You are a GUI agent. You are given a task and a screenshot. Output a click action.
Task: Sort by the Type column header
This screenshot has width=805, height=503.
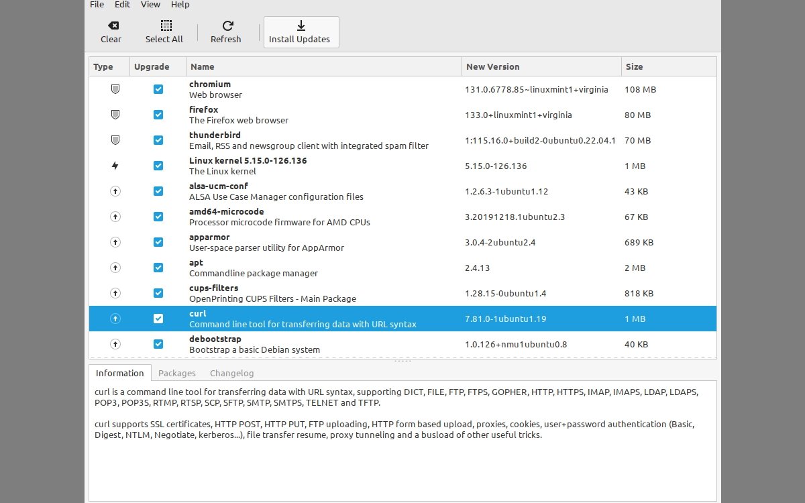(109, 66)
